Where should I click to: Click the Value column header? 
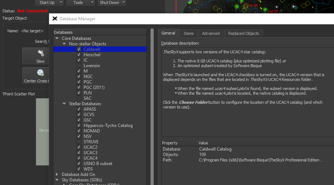(266, 143)
